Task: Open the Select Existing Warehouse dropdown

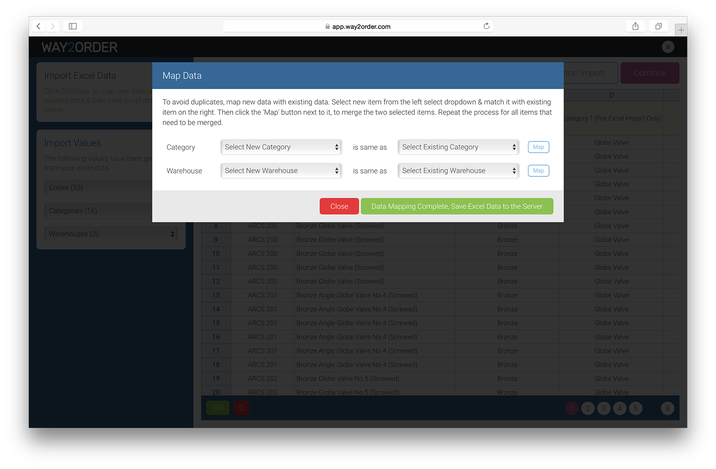Action: tap(459, 171)
